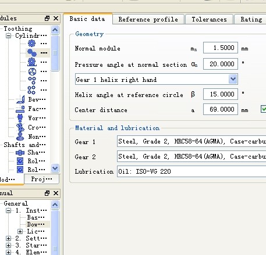Screen dimensions: 266x255
Task: Expand the 3. Star... manual section
Action: 8,245
